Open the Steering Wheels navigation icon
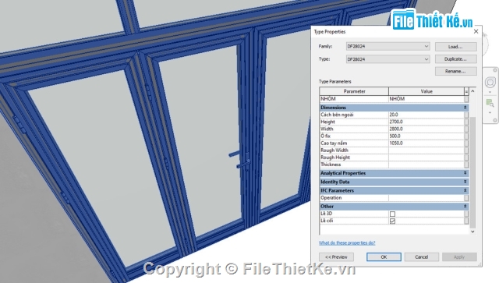This screenshot has width=499, height=283. point(490,83)
